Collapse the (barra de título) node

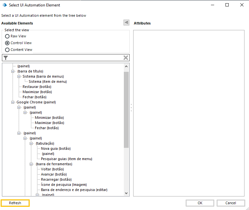pyautogui.click(x=13, y=72)
